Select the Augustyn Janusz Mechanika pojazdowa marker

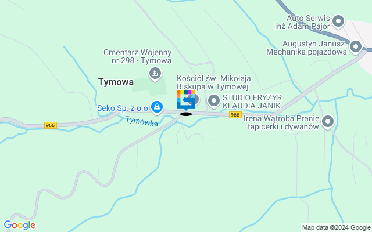(x=355, y=47)
